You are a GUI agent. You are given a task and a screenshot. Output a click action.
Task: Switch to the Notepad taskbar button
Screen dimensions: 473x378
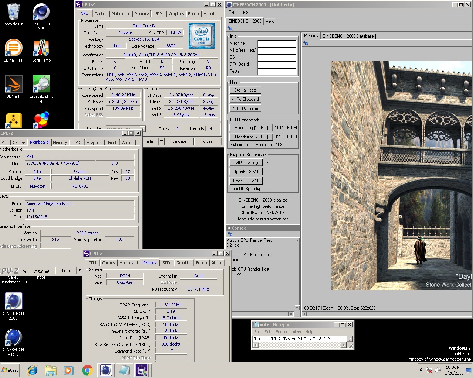(x=124, y=370)
